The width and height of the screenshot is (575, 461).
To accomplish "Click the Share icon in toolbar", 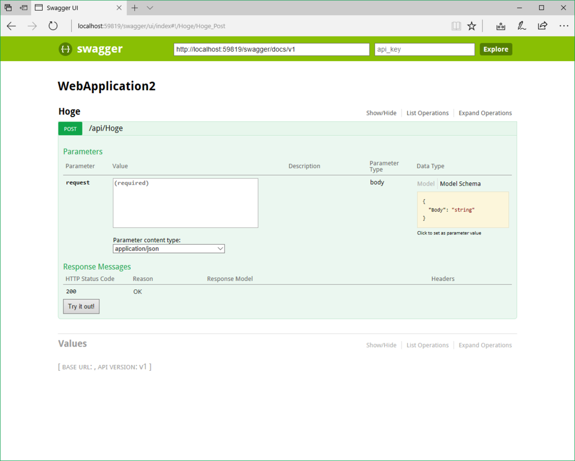I will [x=542, y=26].
